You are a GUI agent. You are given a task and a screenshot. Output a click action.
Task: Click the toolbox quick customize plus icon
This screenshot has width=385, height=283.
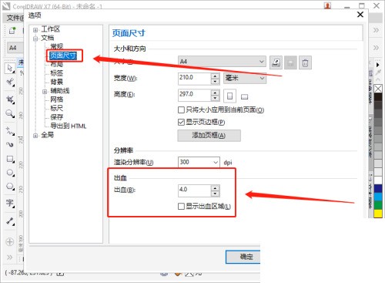(10, 242)
